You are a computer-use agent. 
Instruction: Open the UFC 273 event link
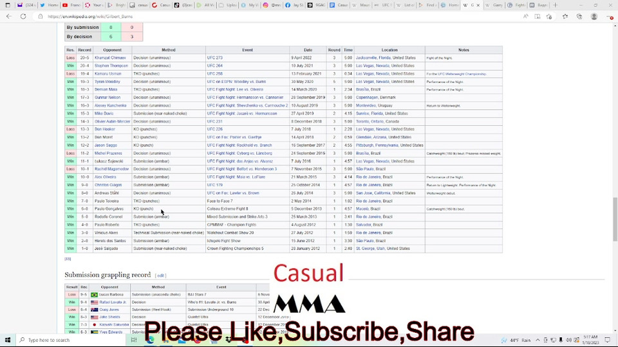pos(214,58)
